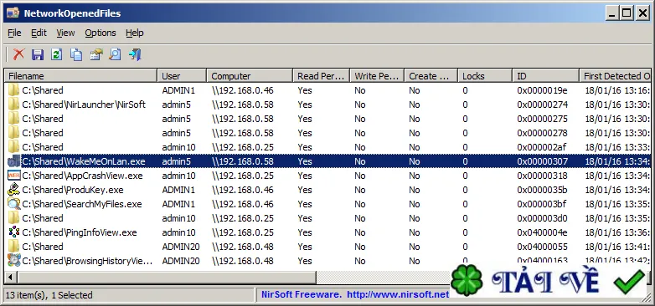Click the BrowsingHistoryView file icon
Screen dimensions: 655x306
[13, 261]
